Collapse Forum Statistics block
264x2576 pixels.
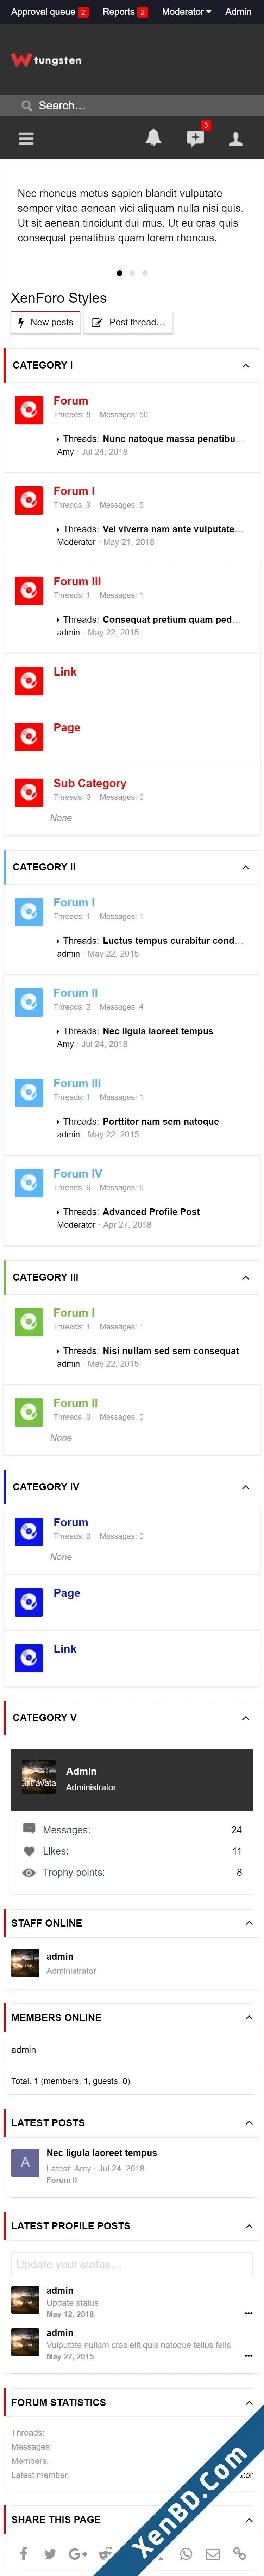[249, 2402]
